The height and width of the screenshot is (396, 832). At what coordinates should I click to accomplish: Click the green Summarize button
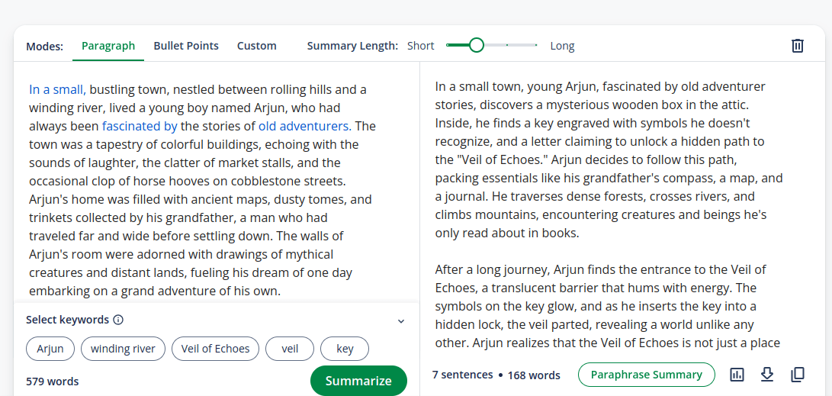(358, 381)
